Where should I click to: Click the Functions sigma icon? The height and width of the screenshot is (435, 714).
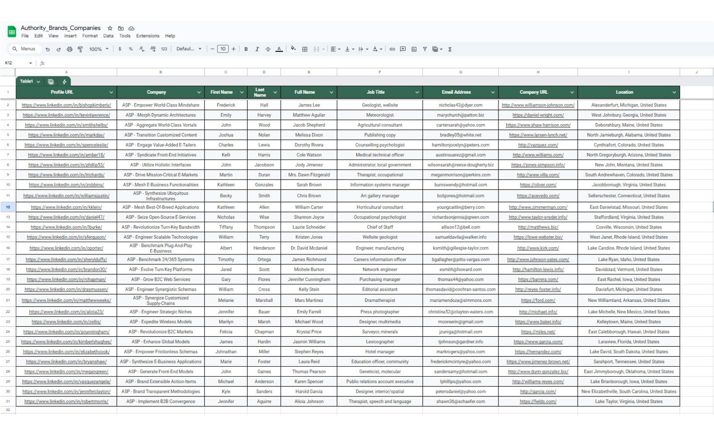pyautogui.click(x=450, y=49)
